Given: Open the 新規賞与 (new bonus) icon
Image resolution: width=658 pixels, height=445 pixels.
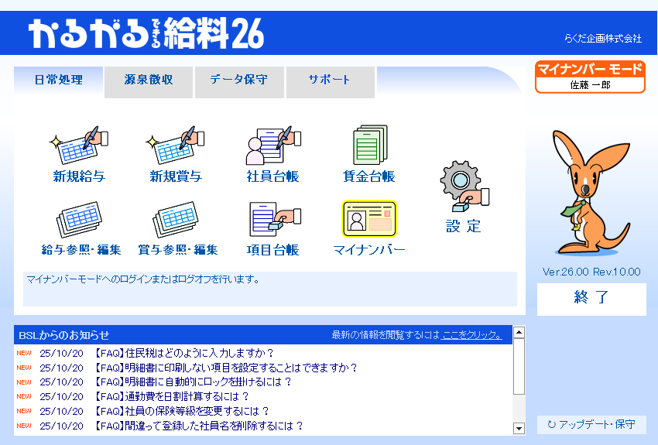Looking at the screenshot, I should (x=176, y=145).
